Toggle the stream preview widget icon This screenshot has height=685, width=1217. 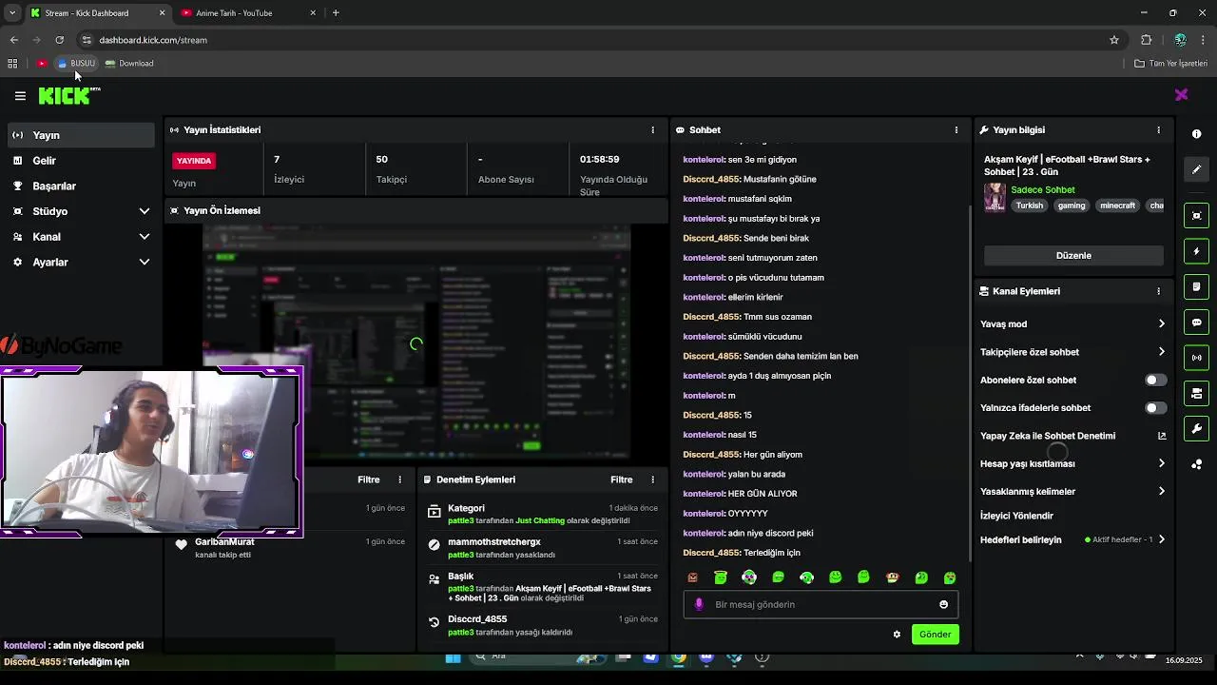pyautogui.click(x=1196, y=216)
